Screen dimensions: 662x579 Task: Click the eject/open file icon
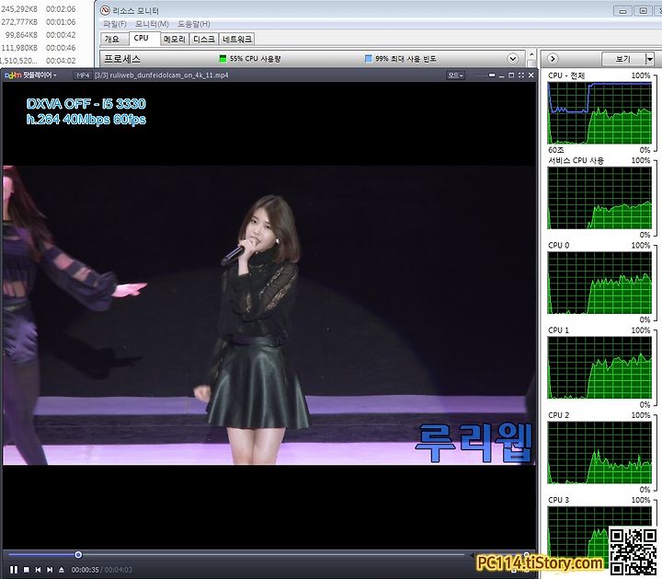[x=62, y=570]
